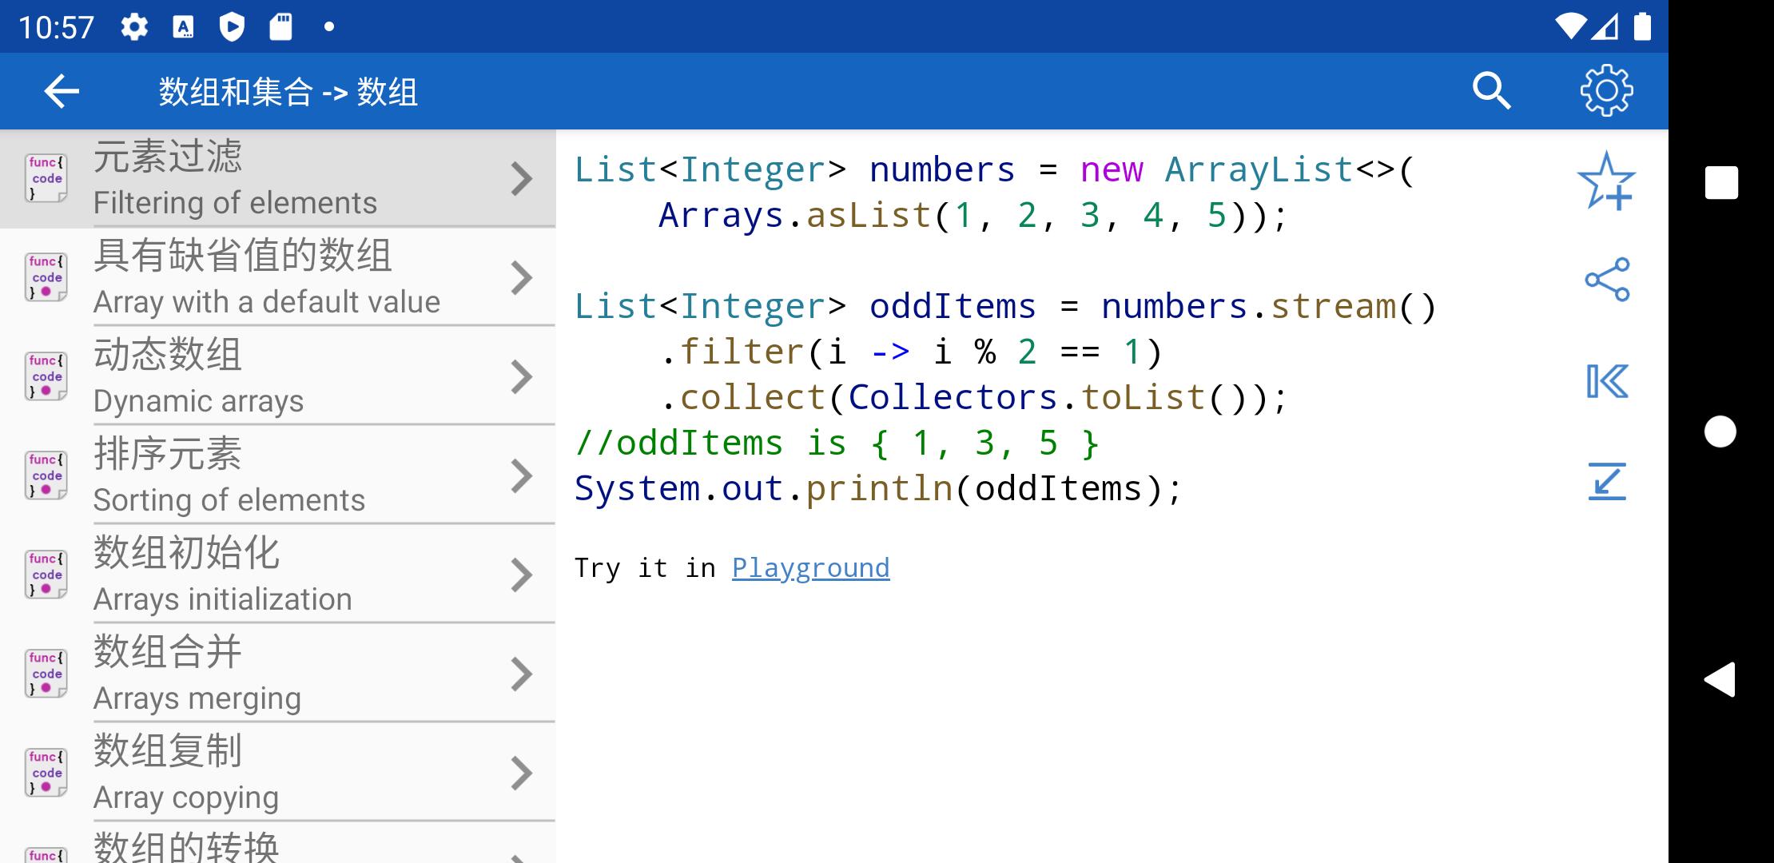Tap the status bar clock 10:57
Screen dimensions: 1774x863
[56, 28]
